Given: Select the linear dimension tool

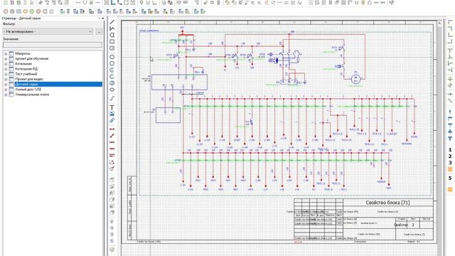Looking at the screenshot, I should [x=112, y=129].
